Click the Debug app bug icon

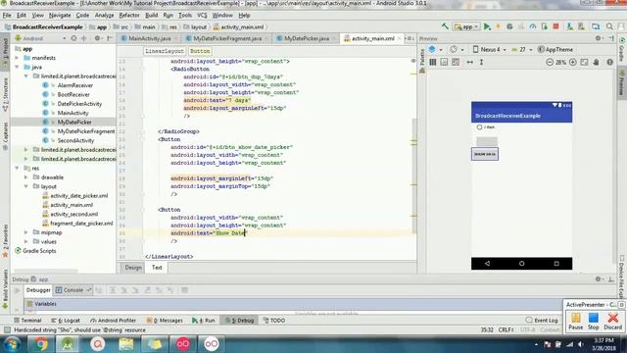click(x=509, y=26)
